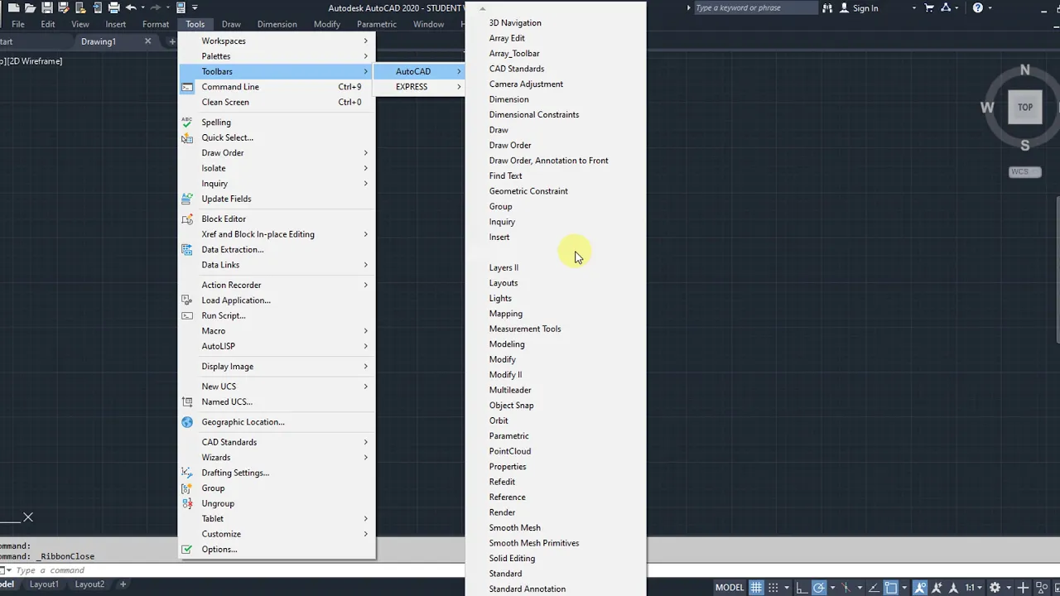Toggle annotation auto-scale icon in status bar
Screen dimensions: 1060x596
coord(937,588)
